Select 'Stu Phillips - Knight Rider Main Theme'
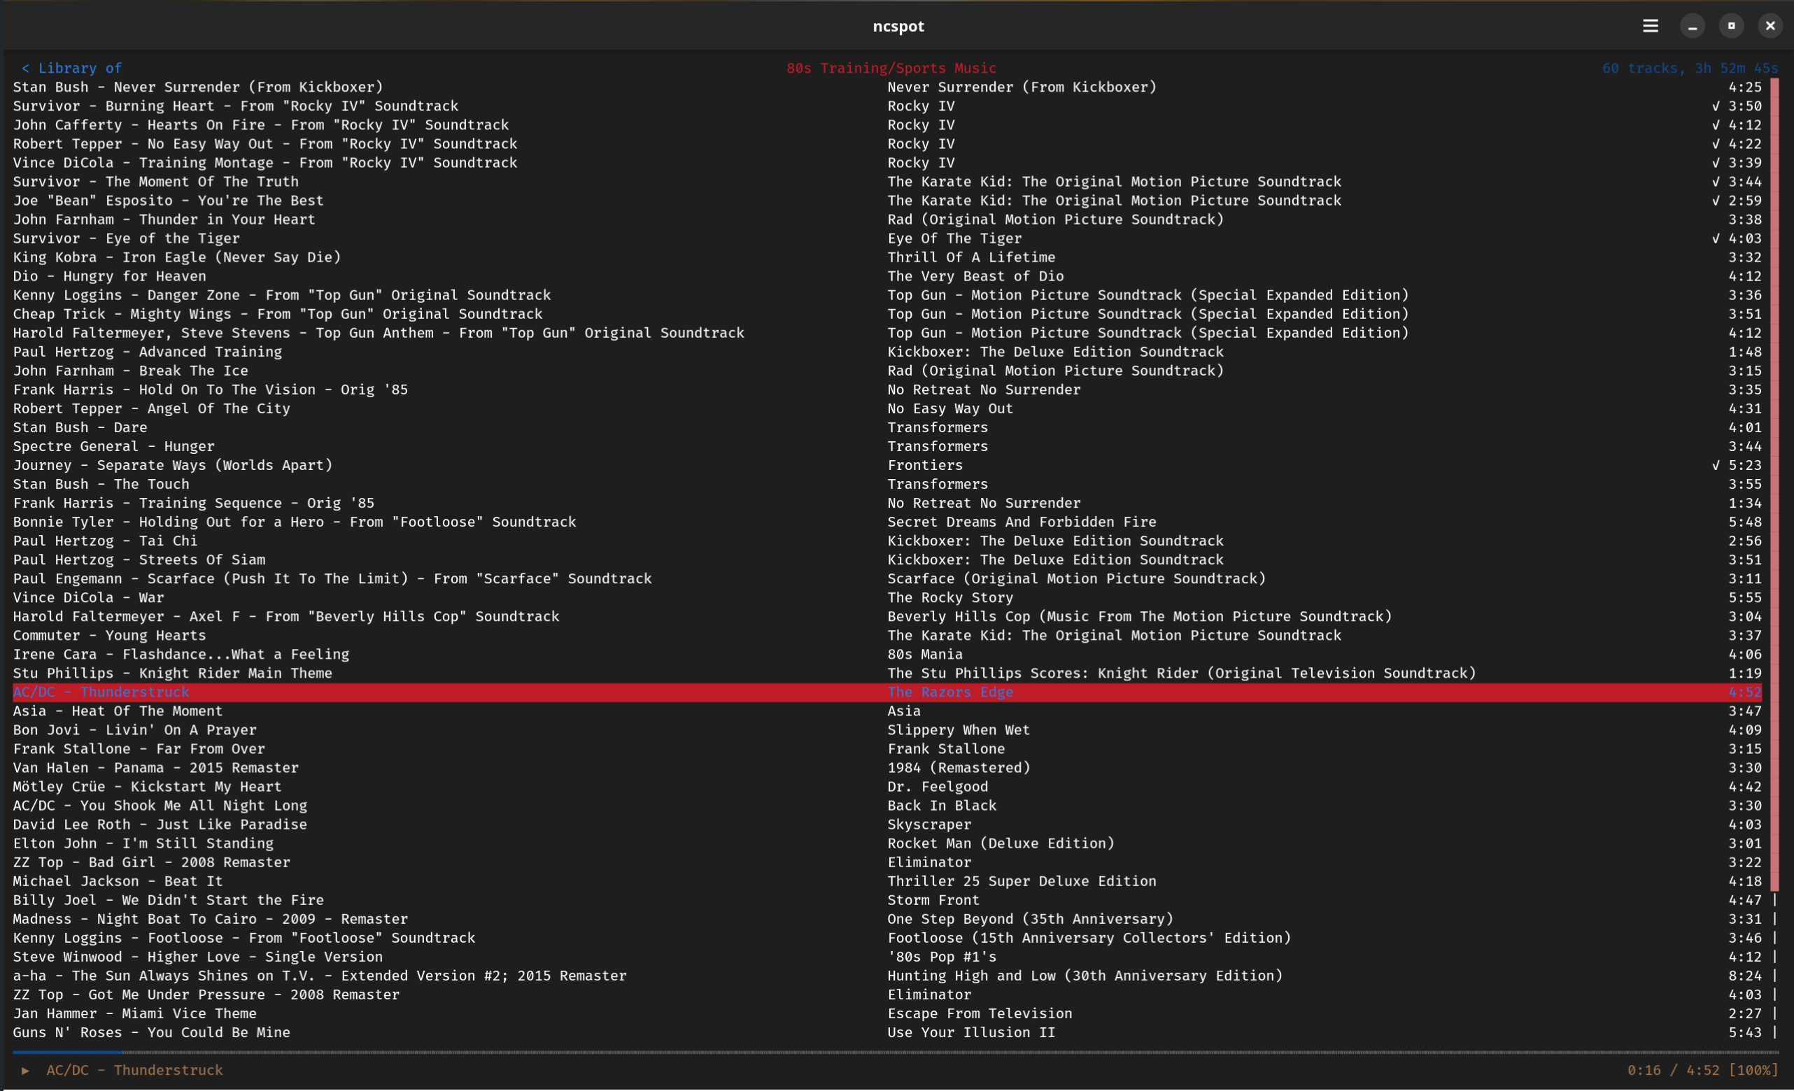This screenshot has height=1091, width=1794. pyautogui.click(x=887, y=674)
